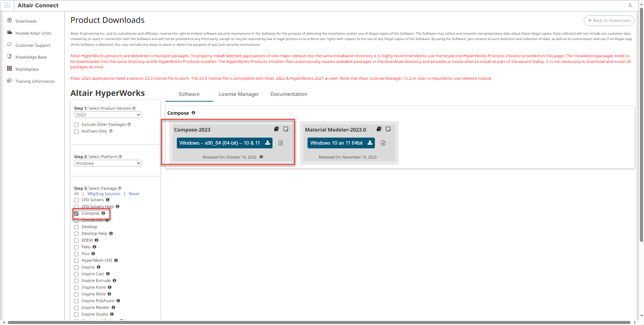Open the Knowledge Base from the sidebar
The height and width of the screenshot is (325, 644).
click(x=31, y=57)
